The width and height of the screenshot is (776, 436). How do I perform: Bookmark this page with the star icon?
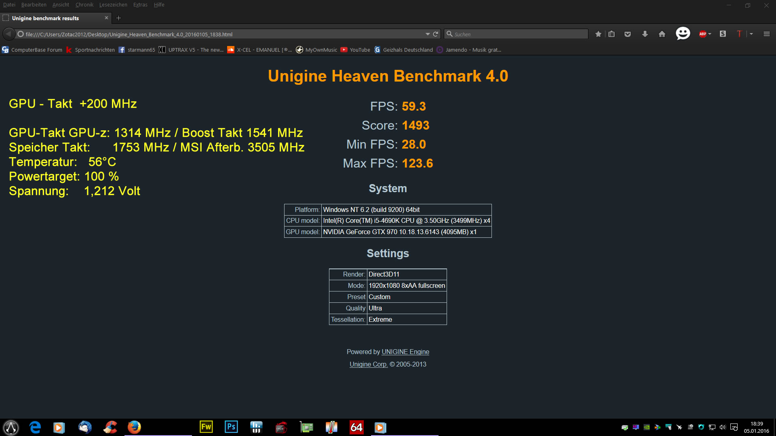(599, 34)
